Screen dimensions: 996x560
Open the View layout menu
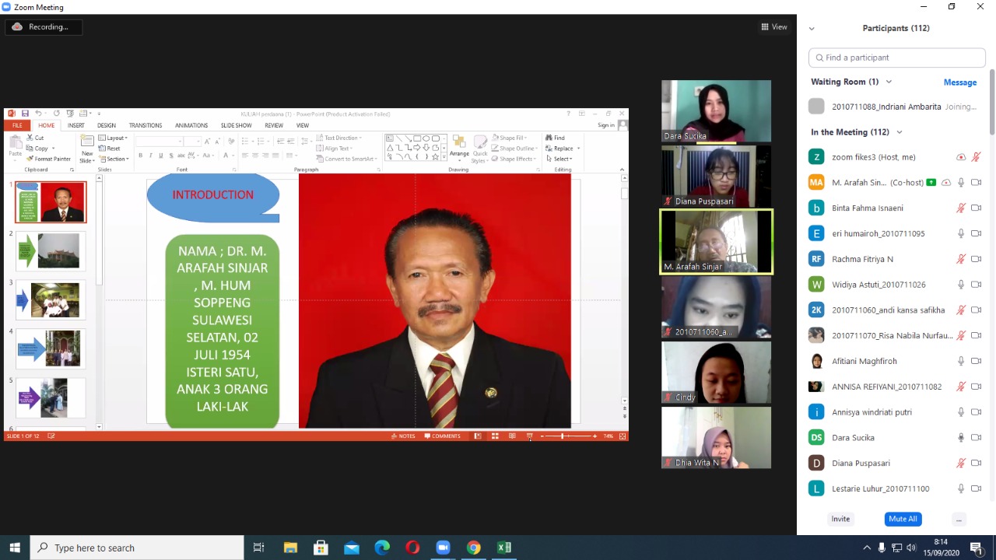[774, 27]
